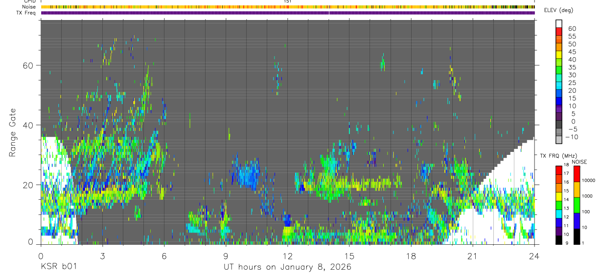Click the purple TX Freq strip above the plot
601x277 pixels.
coord(288,13)
